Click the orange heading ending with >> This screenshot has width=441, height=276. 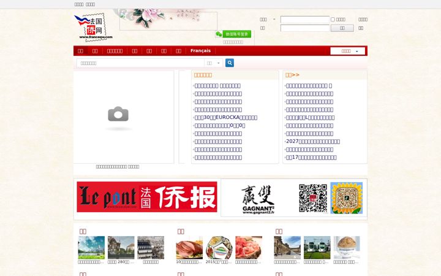pyautogui.click(x=292, y=75)
